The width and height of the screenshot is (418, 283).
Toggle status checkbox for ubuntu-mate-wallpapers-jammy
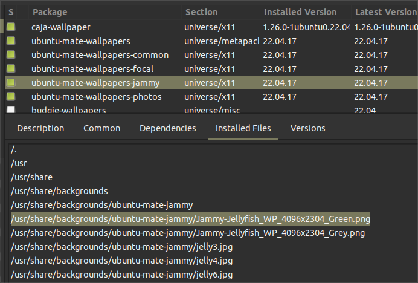click(11, 82)
